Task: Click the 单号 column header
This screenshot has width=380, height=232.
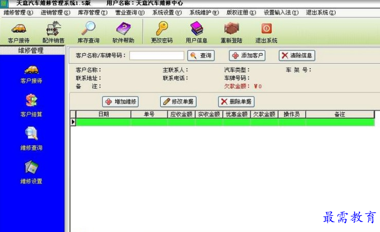Action: pyautogui.click(x=149, y=115)
